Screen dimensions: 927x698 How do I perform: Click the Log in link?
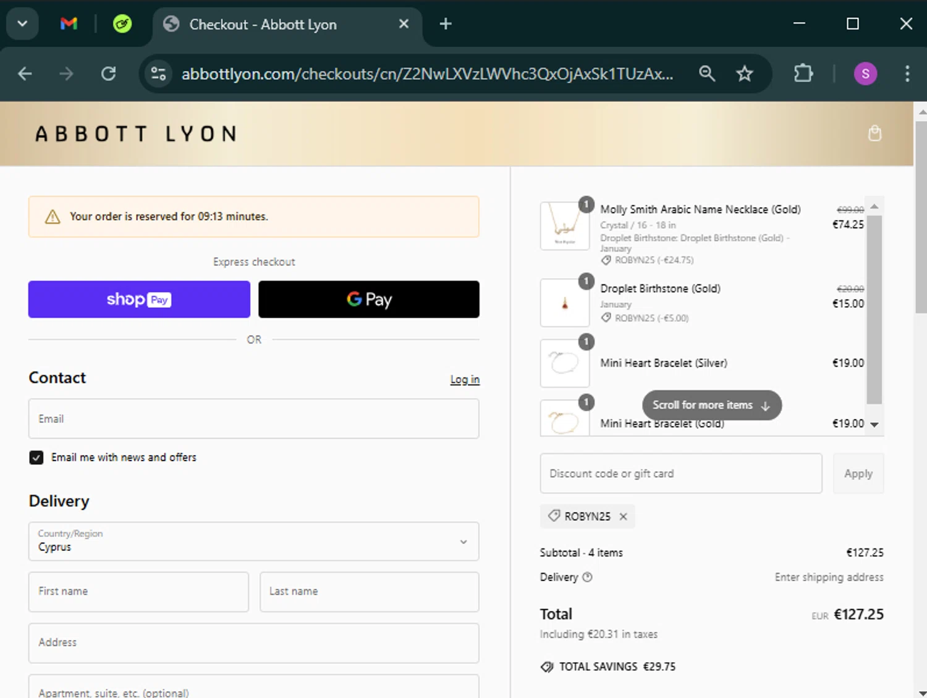[x=465, y=380]
